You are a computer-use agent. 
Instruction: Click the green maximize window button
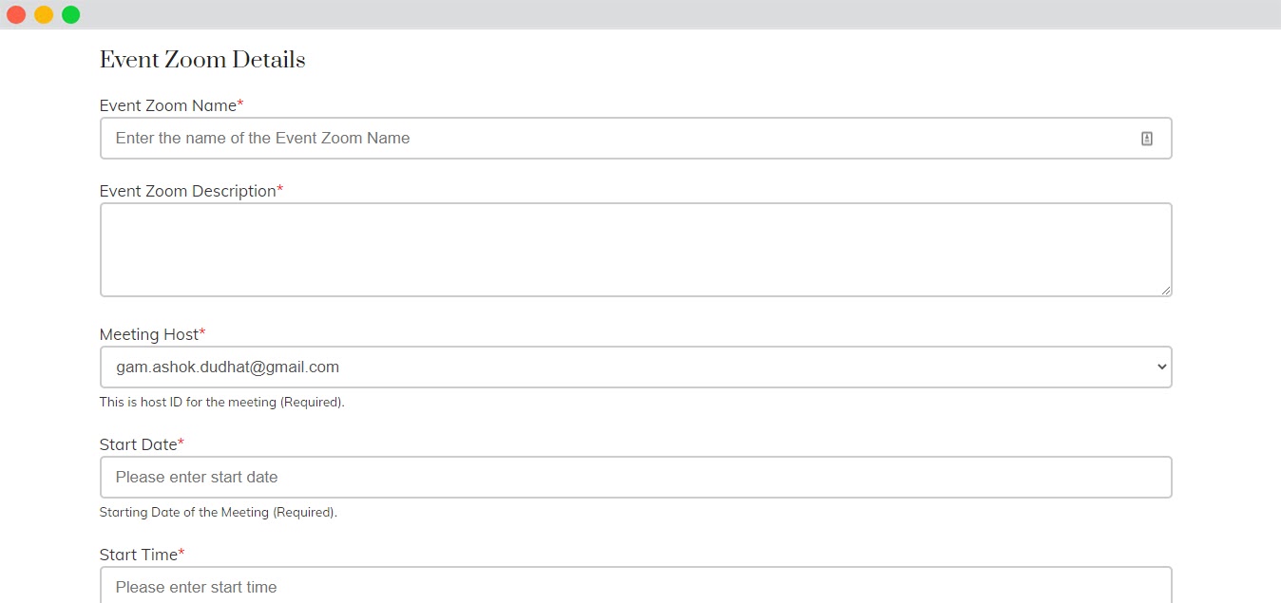[x=71, y=14]
